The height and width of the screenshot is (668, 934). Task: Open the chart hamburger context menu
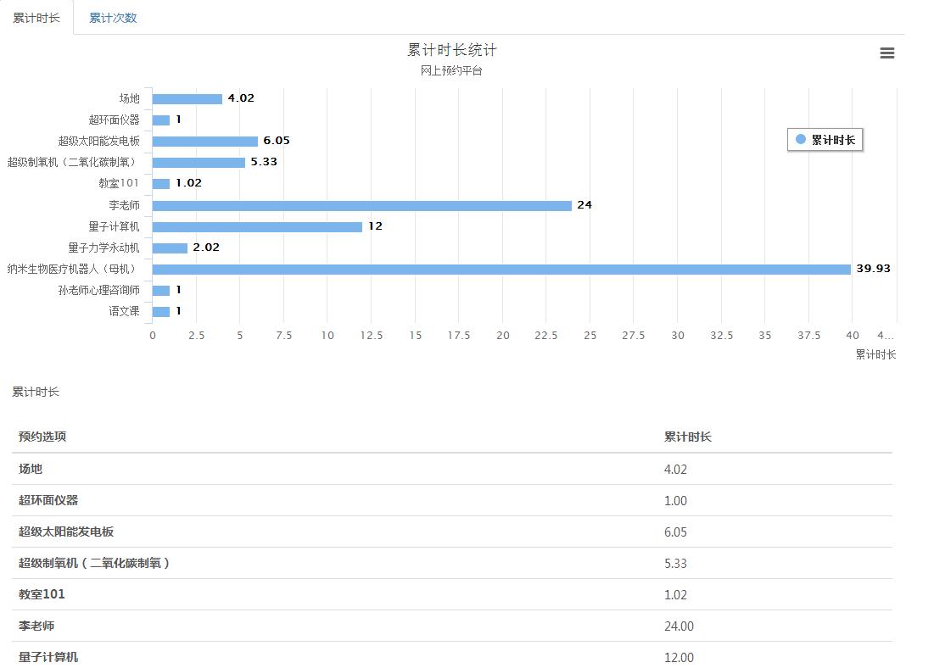(x=887, y=53)
